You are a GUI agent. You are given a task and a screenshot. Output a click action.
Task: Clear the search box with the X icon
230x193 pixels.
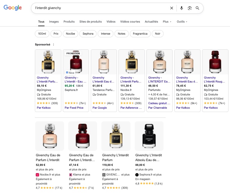coord(171,8)
